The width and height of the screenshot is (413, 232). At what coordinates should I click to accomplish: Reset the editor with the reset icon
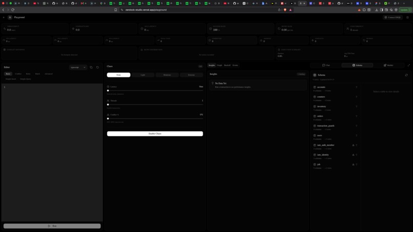pos(97,68)
